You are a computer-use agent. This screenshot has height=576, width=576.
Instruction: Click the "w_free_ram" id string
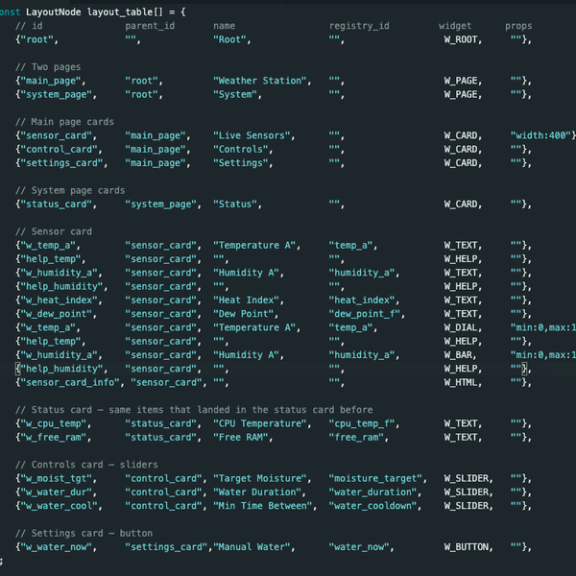[53, 438]
